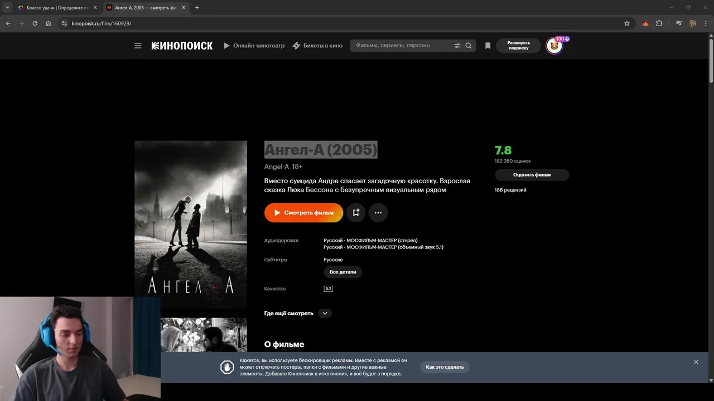Switch to the Колесо удачи browser tab
The height and width of the screenshot is (401, 714).
click(x=57, y=8)
